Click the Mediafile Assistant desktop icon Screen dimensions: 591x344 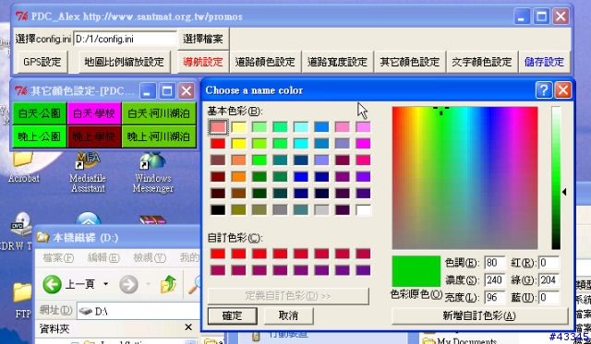(88, 172)
